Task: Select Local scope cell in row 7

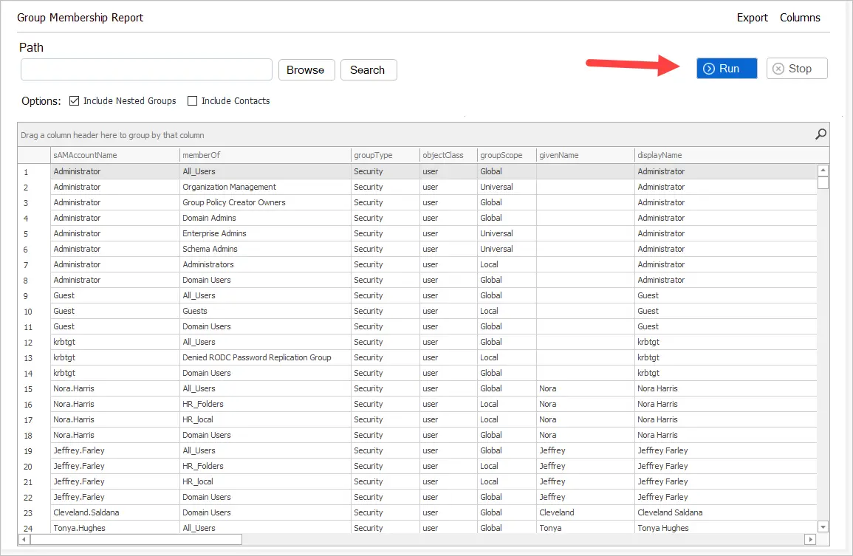Action: pyautogui.click(x=507, y=264)
